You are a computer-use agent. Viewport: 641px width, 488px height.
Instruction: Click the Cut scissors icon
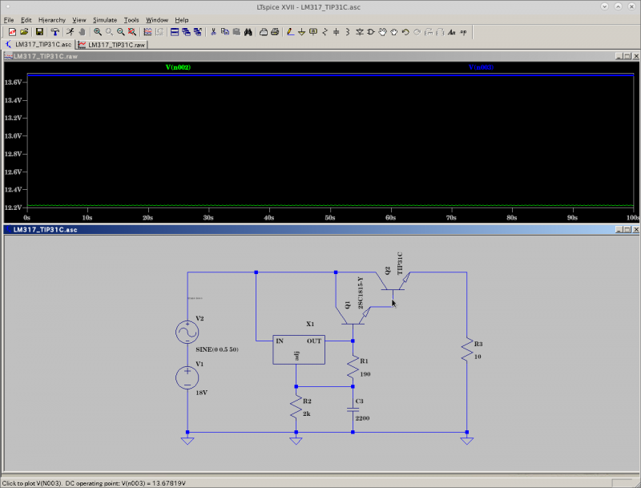click(213, 32)
